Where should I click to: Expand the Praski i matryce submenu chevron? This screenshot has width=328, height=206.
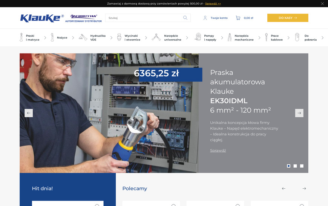tap(45, 38)
